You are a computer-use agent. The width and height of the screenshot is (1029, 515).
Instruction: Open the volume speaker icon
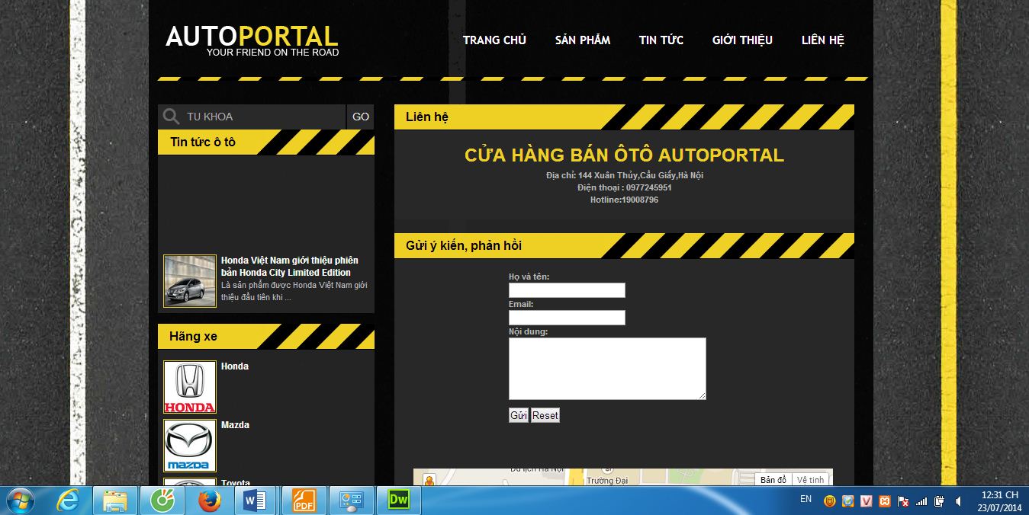pyautogui.click(x=958, y=501)
